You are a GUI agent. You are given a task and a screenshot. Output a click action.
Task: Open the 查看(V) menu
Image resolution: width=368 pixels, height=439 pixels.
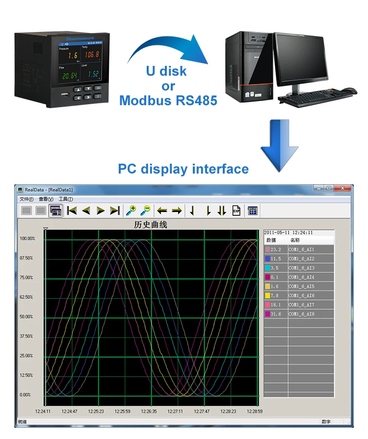pos(46,199)
